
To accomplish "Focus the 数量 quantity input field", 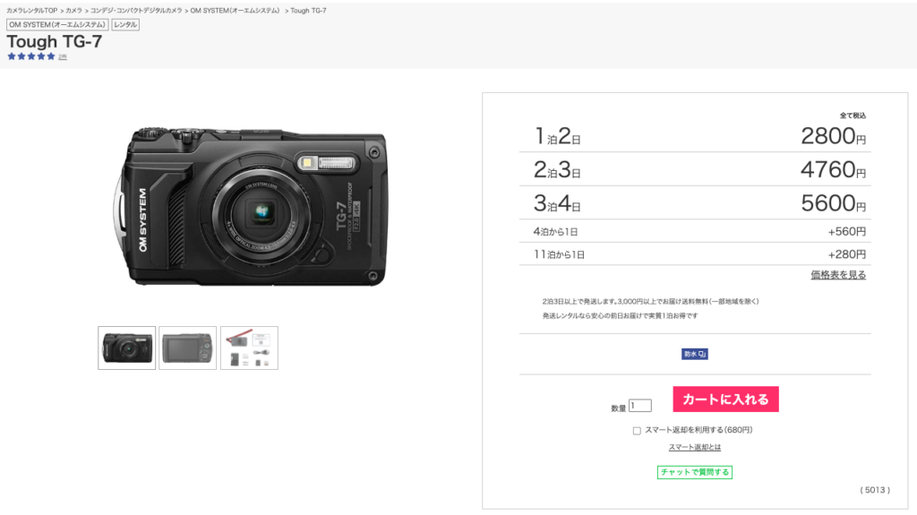I will click(639, 406).
